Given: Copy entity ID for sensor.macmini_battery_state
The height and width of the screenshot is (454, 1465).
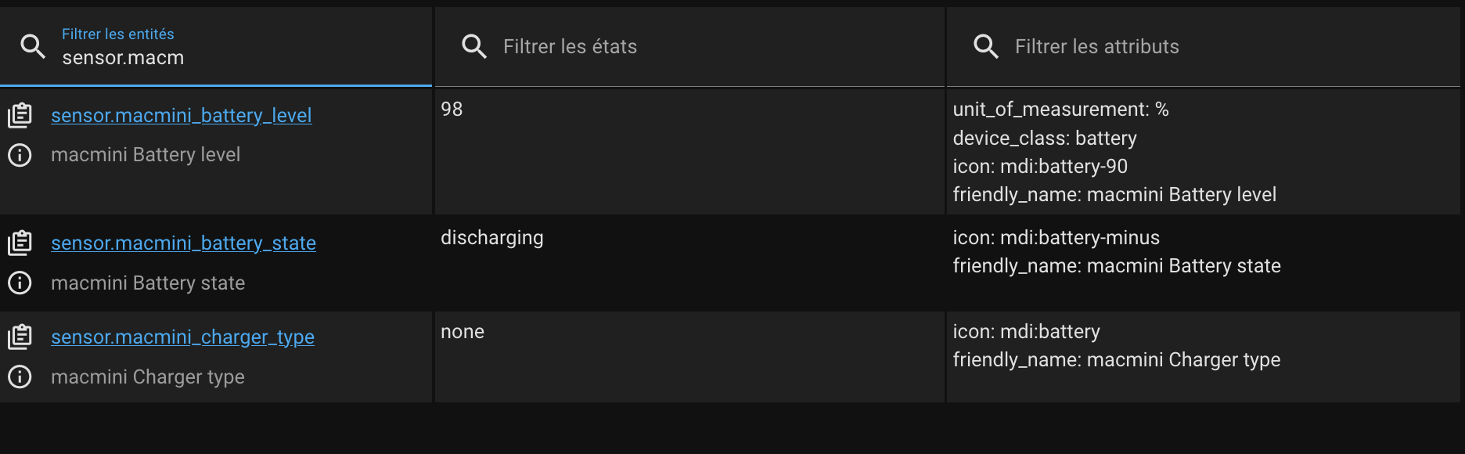Looking at the screenshot, I should pyautogui.click(x=20, y=243).
